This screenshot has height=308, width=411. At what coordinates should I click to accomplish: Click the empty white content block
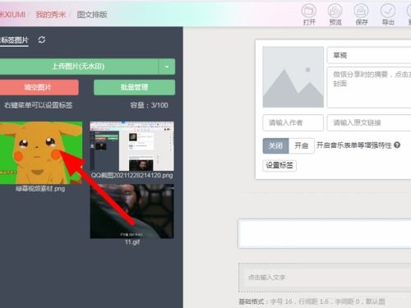[325, 233]
